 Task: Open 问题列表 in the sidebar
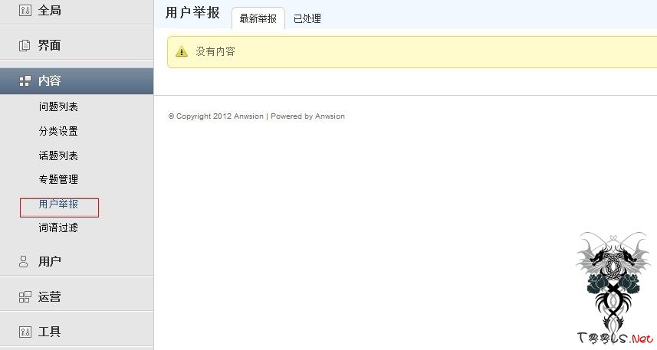point(58,106)
